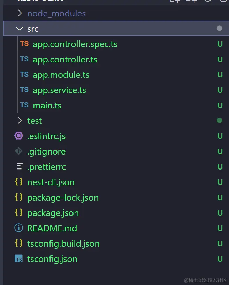The width and height of the screenshot is (229, 285).
Task: Select the package.json file
Action: pyautogui.click(x=53, y=213)
